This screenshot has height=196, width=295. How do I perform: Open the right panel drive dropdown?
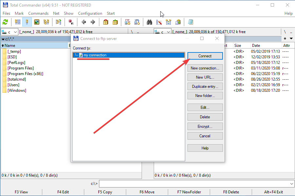point(163,32)
